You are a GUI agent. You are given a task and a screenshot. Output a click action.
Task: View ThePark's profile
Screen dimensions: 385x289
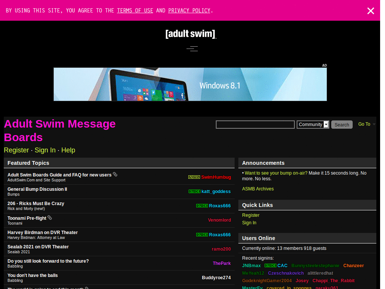(x=222, y=263)
